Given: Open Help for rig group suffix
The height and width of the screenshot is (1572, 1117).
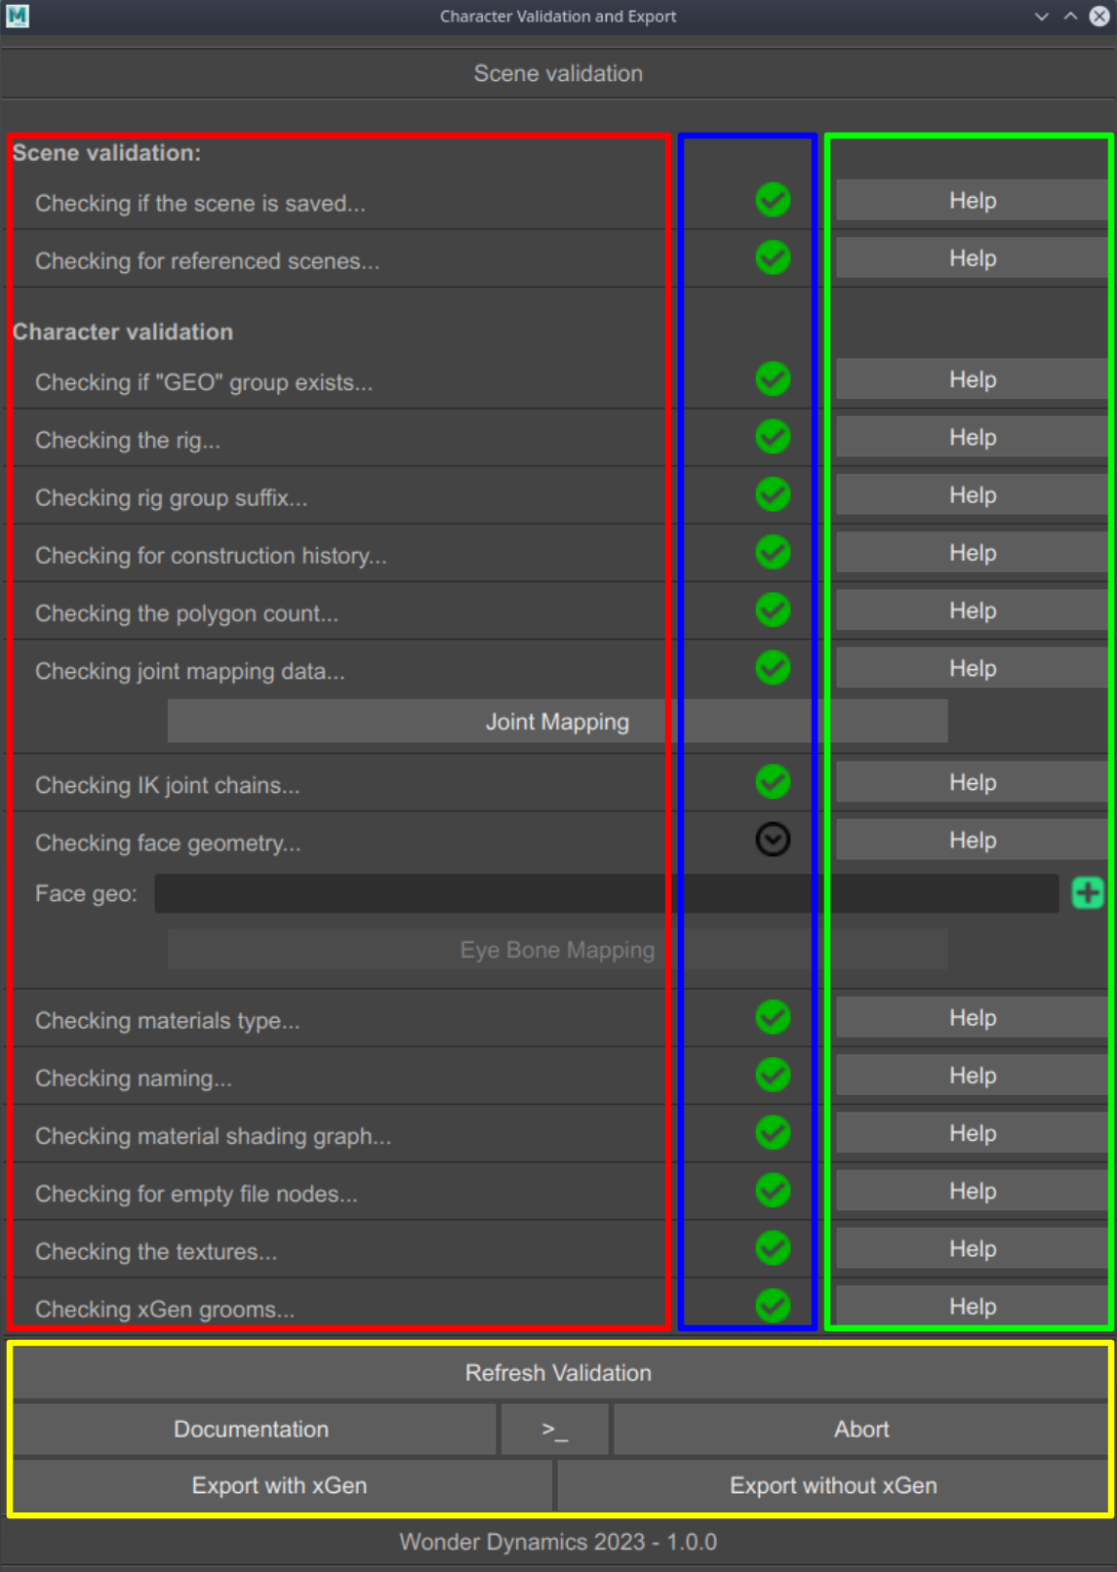Looking at the screenshot, I should point(972,494).
